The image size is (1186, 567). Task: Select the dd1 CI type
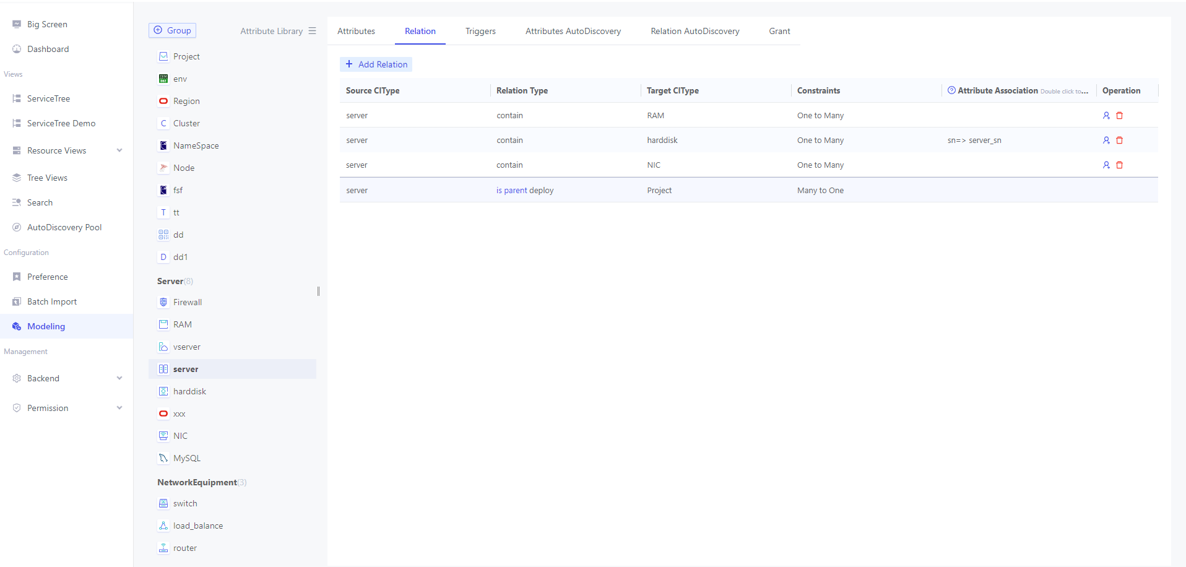coord(180,257)
